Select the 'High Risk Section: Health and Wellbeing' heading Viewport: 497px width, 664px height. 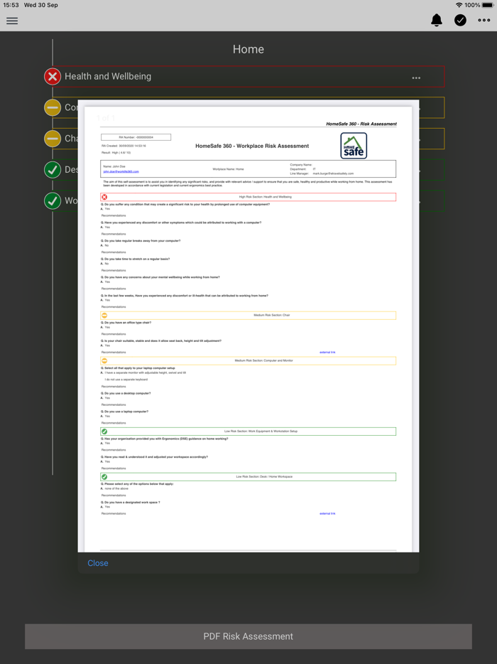click(x=266, y=197)
